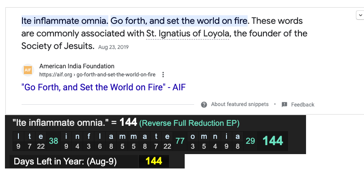Screen dimensions: 364x186
Task: Click the Feedback speech bubble icon
Action: (284, 104)
